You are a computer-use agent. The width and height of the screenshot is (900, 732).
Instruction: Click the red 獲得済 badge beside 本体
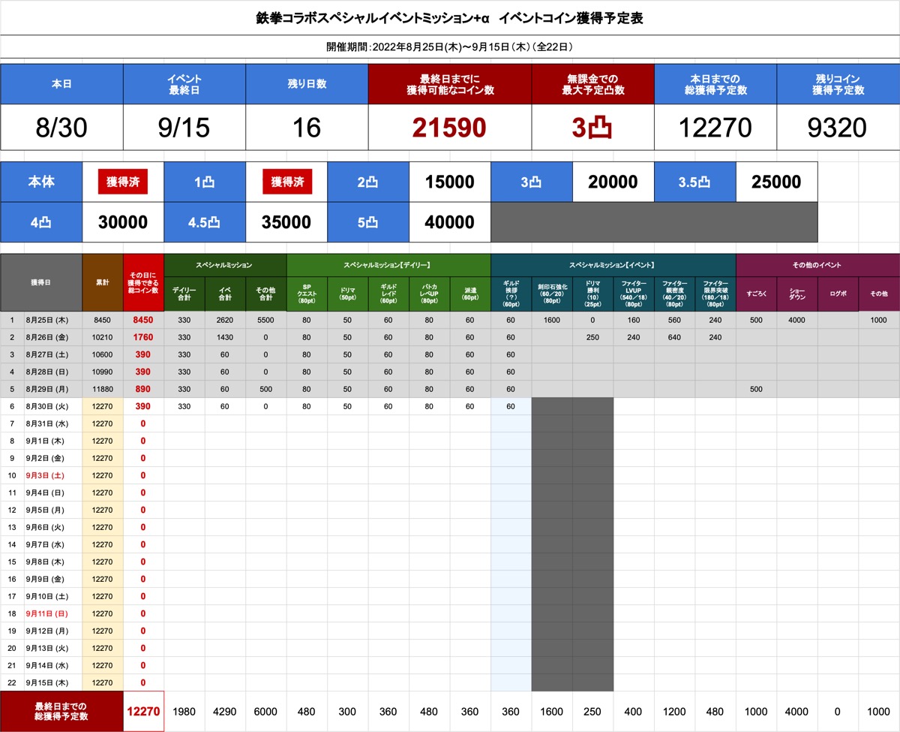[122, 182]
